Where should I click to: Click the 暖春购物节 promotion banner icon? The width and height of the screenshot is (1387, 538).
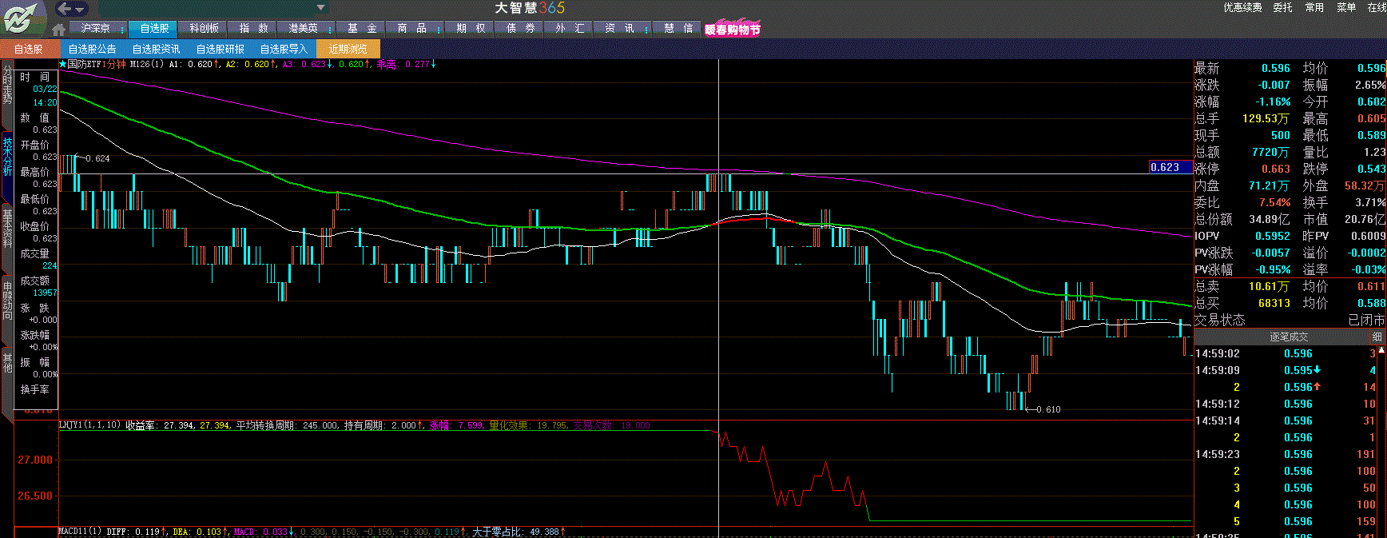tap(732, 29)
